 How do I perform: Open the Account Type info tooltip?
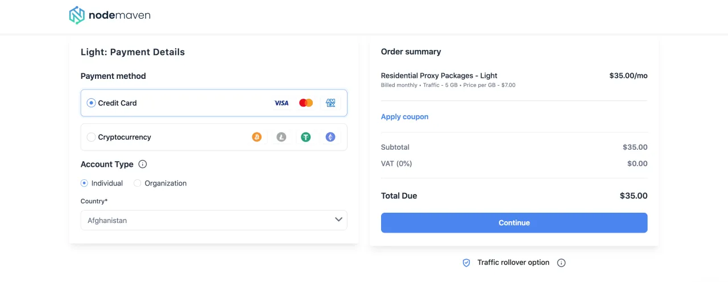click(143, 165)
